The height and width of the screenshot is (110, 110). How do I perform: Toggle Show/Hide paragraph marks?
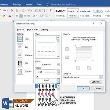pos(50,10)
